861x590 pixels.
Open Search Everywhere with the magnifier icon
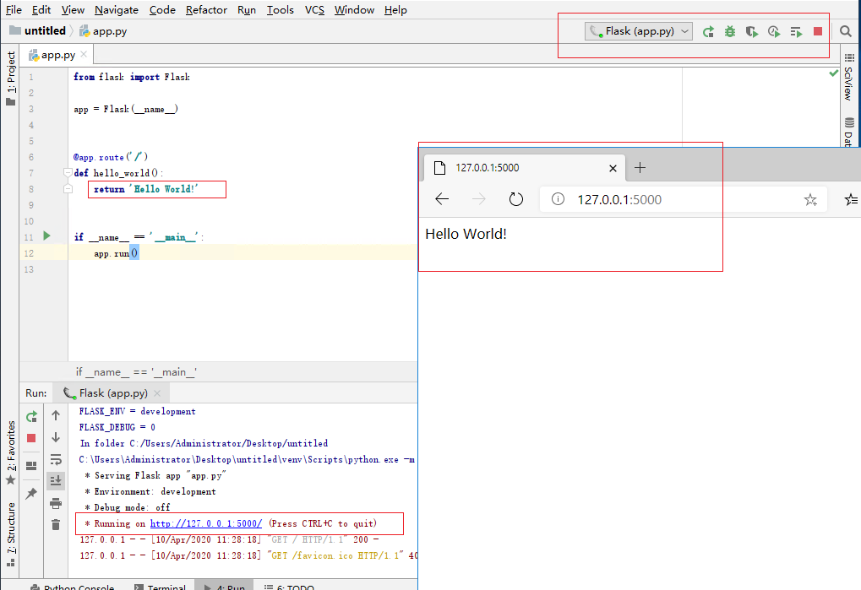coord(846,31)
